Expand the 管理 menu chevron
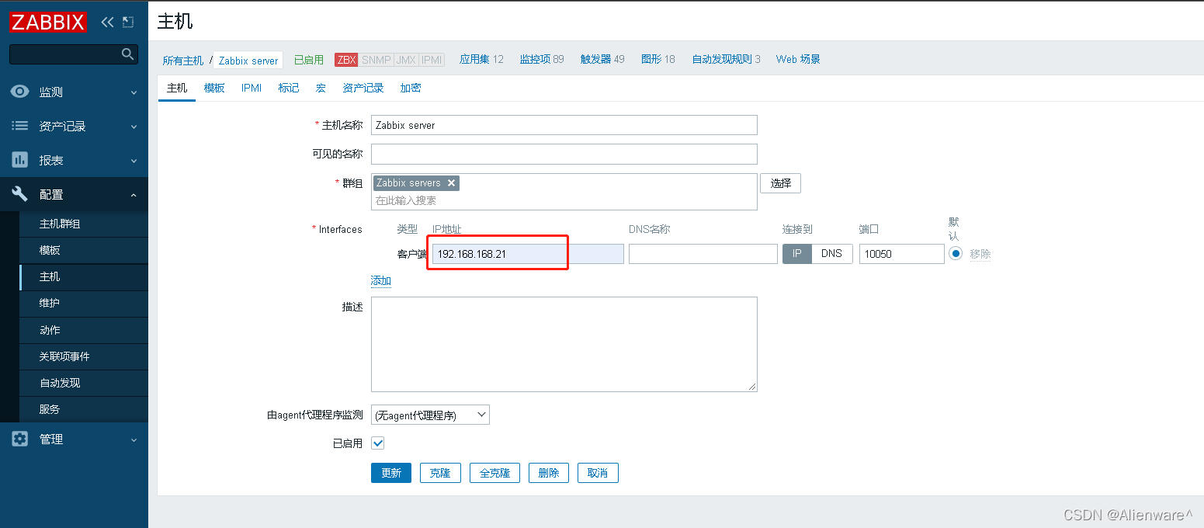The width and height of the screenshot is (1204, 528). (134, 439)
